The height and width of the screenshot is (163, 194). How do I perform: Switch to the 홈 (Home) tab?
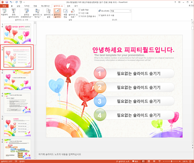tap(12, 6)
